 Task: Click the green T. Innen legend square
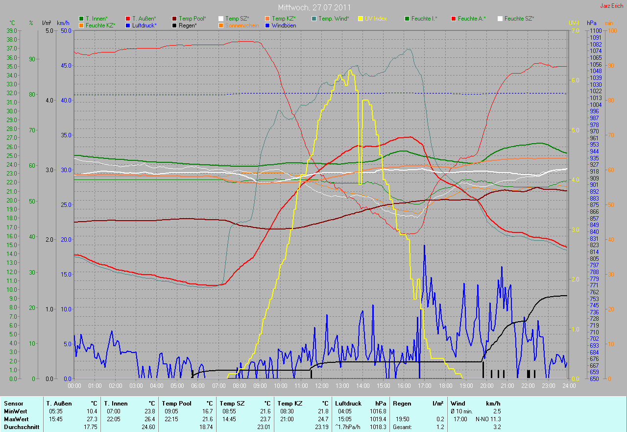(x=81, y=19)
